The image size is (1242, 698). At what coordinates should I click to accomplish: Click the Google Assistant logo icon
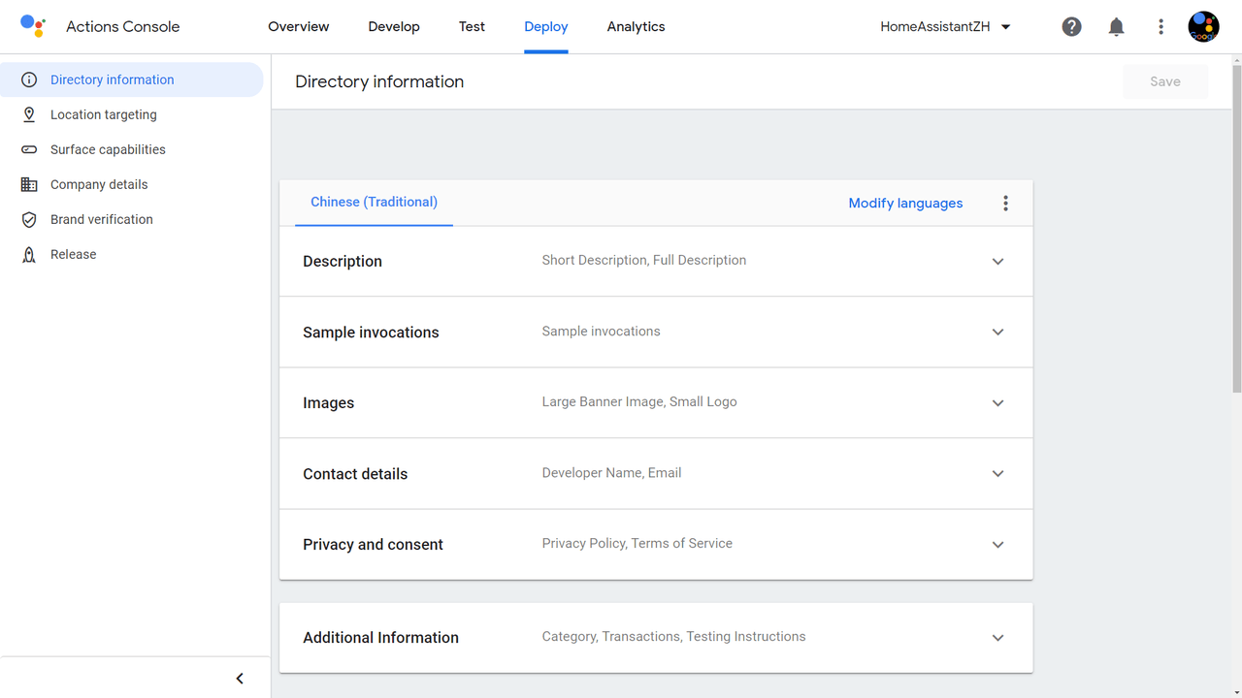coord(33,26)
